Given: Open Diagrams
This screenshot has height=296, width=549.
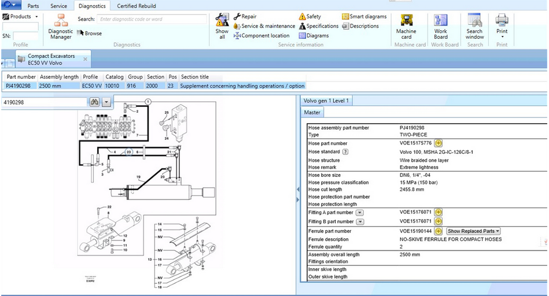Looking at the screenshot, I should [x=314, y=35].
